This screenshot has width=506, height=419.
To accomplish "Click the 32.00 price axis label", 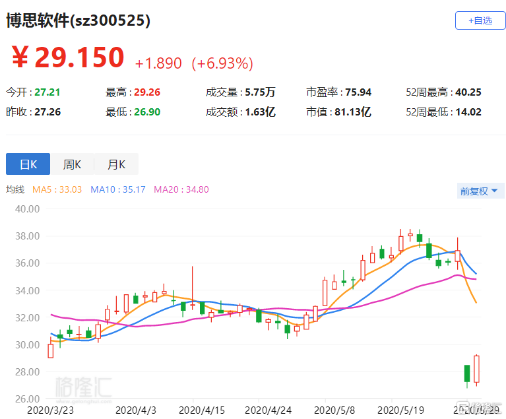I will [28, 318].
